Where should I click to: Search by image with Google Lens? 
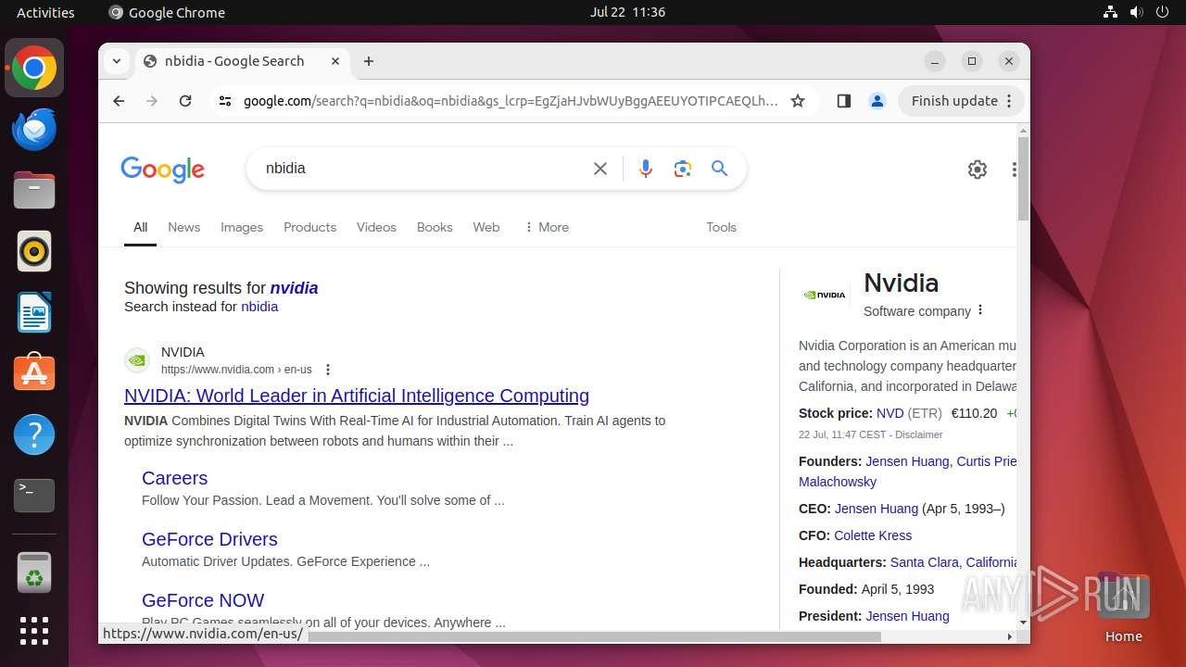[683, 169]
